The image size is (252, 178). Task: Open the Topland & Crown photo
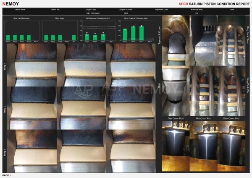point(176,40)
